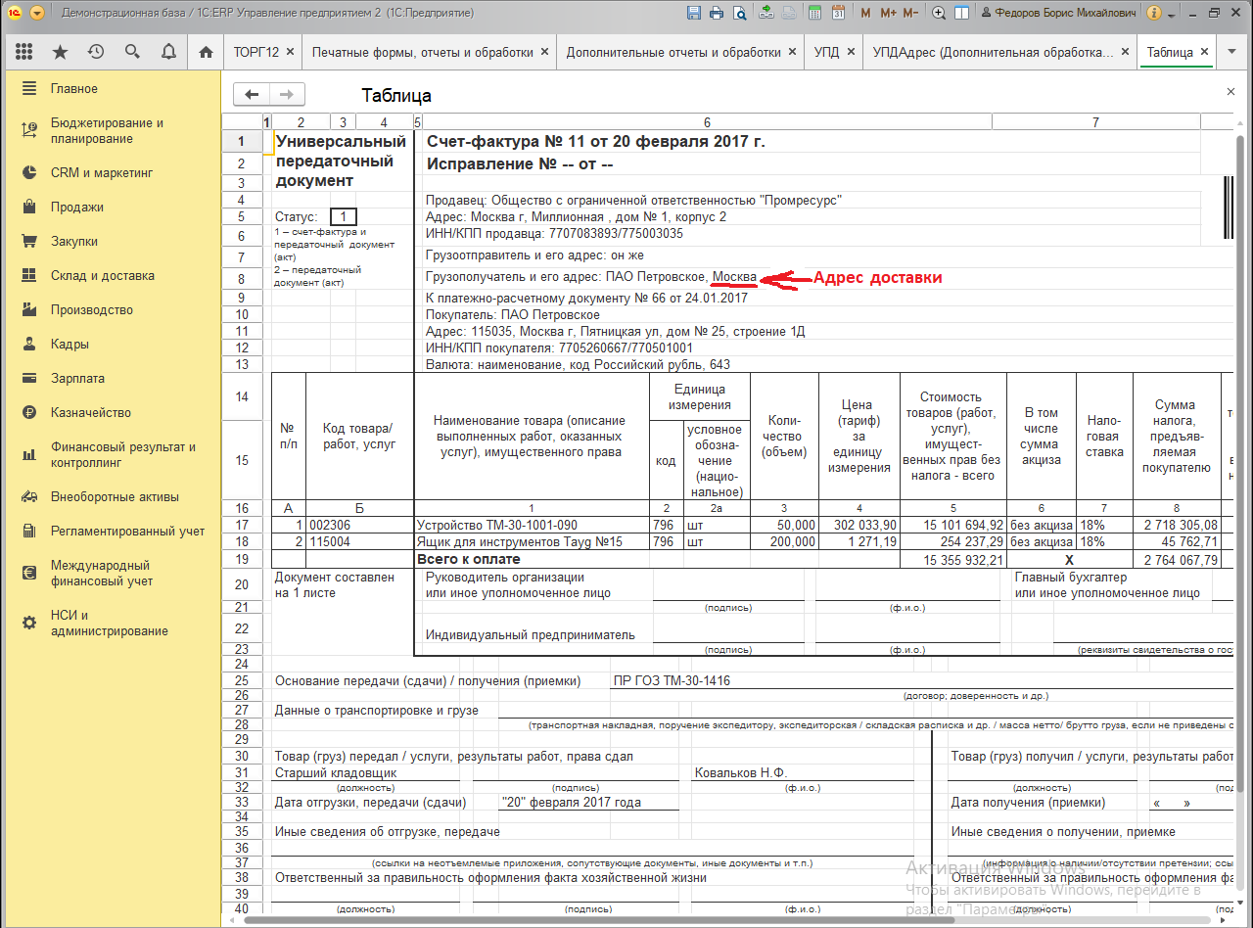This screenshot has height=928, width=1253.
Task: Switch to the УПДАдрес (Дополнительная обработка) tab
Action: (994, 52)
